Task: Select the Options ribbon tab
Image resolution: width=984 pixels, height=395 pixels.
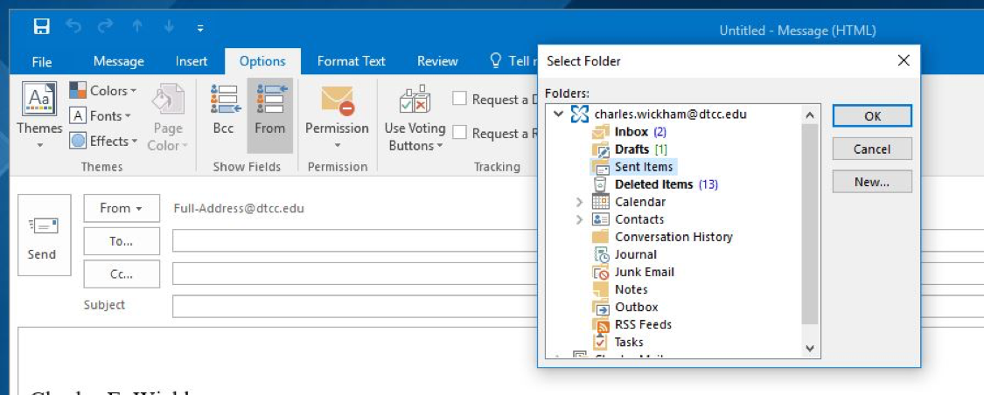Action: click(262, 61)
